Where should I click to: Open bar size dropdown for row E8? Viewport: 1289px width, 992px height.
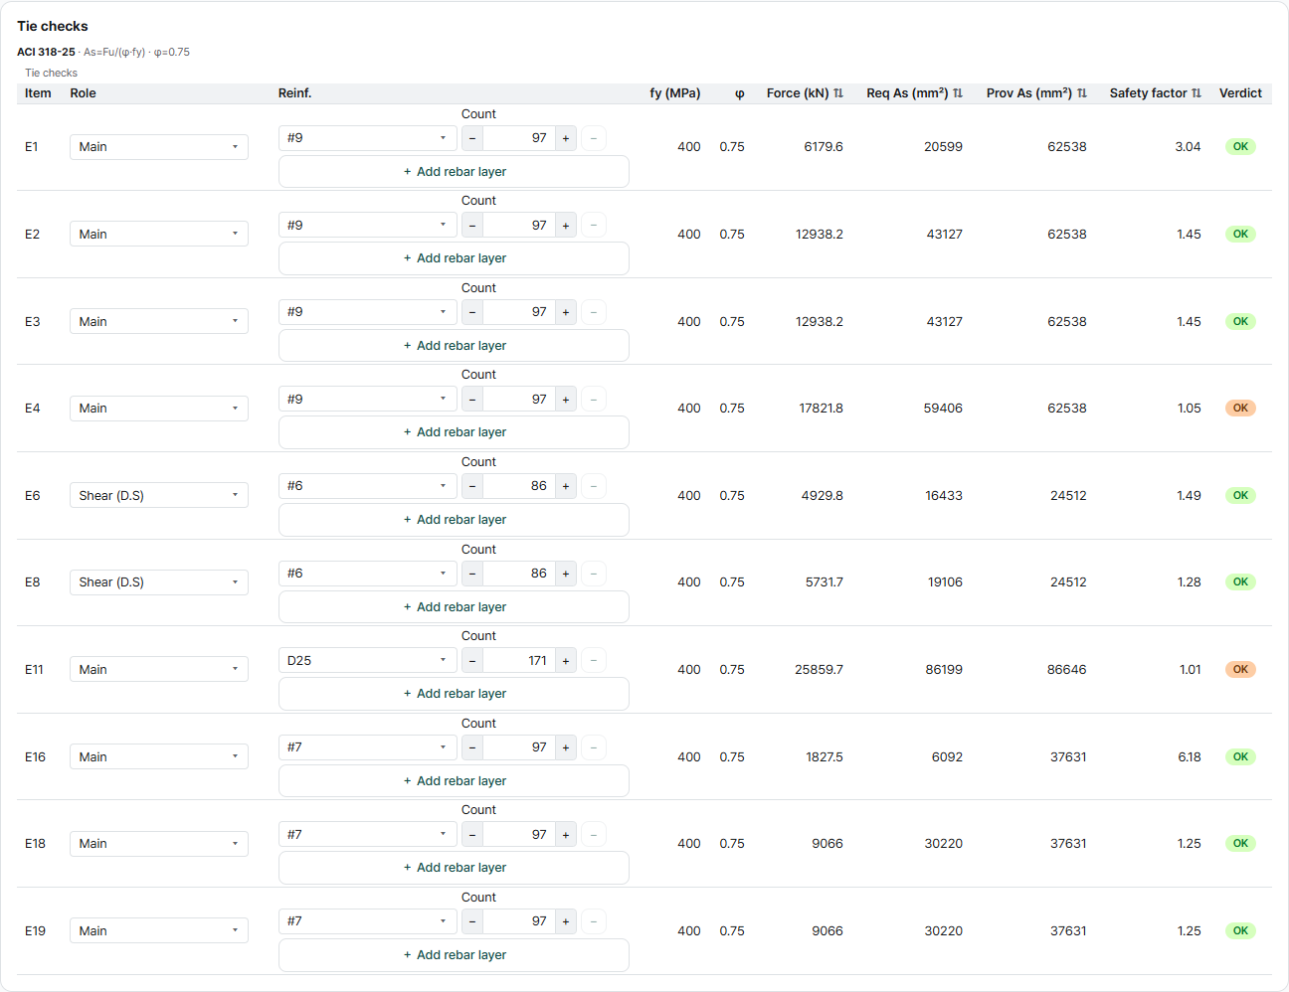point(368,574)
